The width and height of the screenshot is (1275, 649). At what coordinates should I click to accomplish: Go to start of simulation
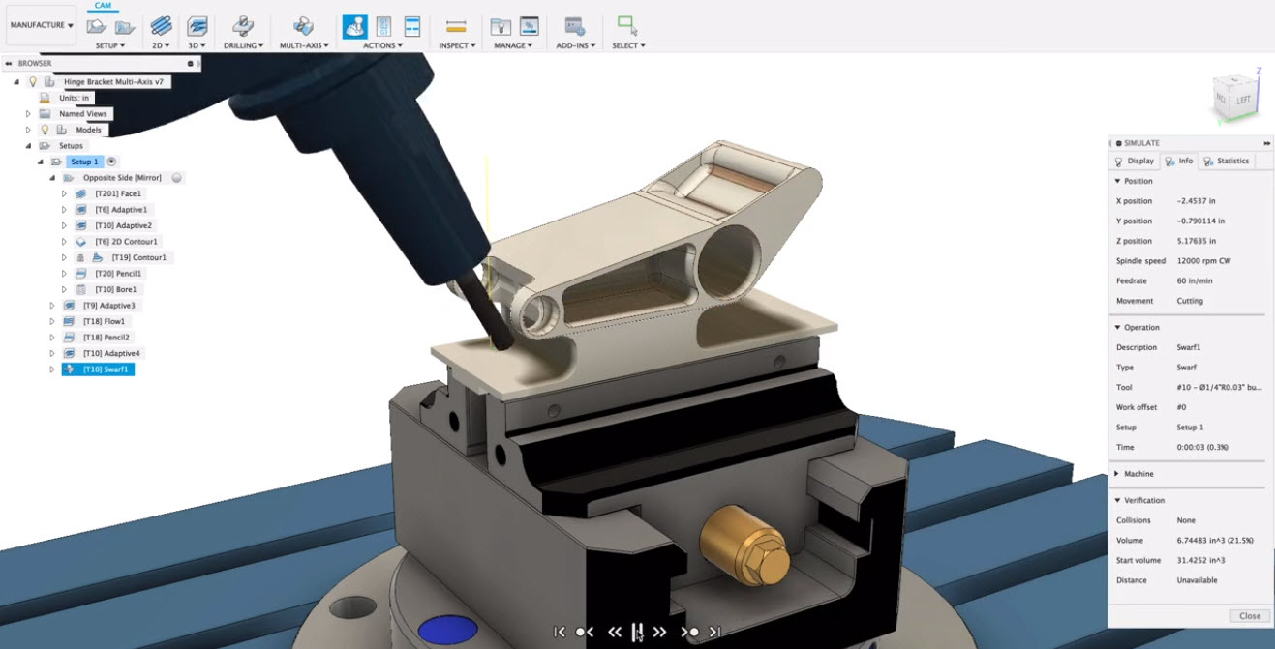click(560, 632)
